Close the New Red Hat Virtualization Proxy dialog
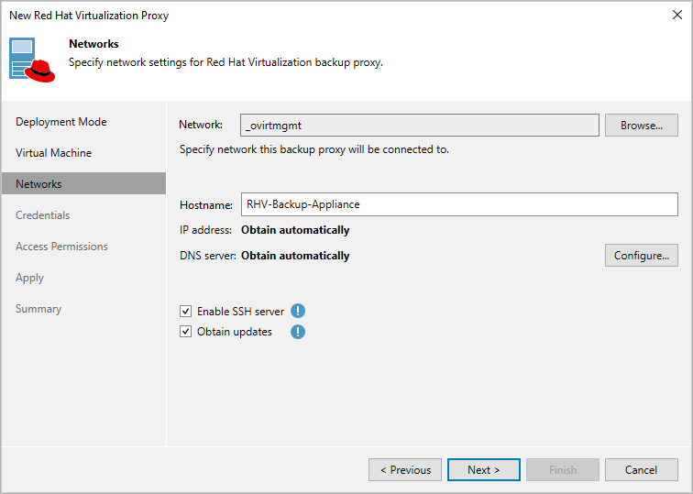Screen dimensions: 693x494 676,15
